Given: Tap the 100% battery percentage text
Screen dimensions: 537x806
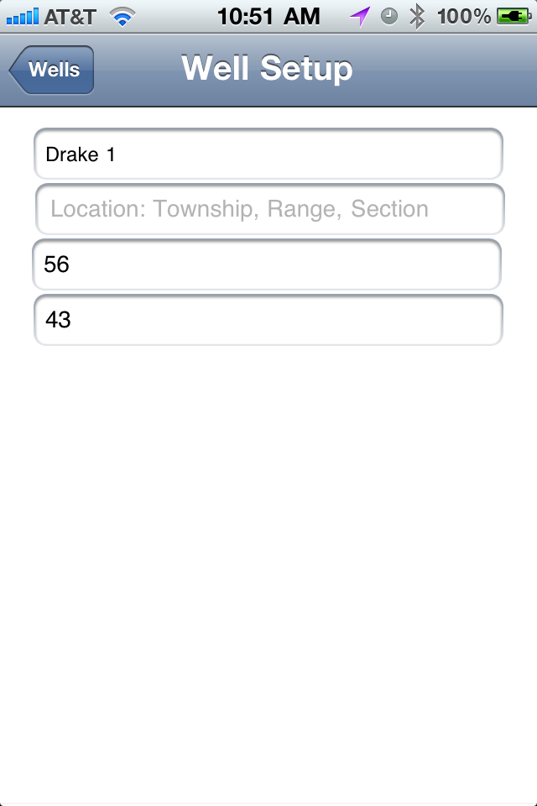Looking at the screenshot, I should coord(463,17).
